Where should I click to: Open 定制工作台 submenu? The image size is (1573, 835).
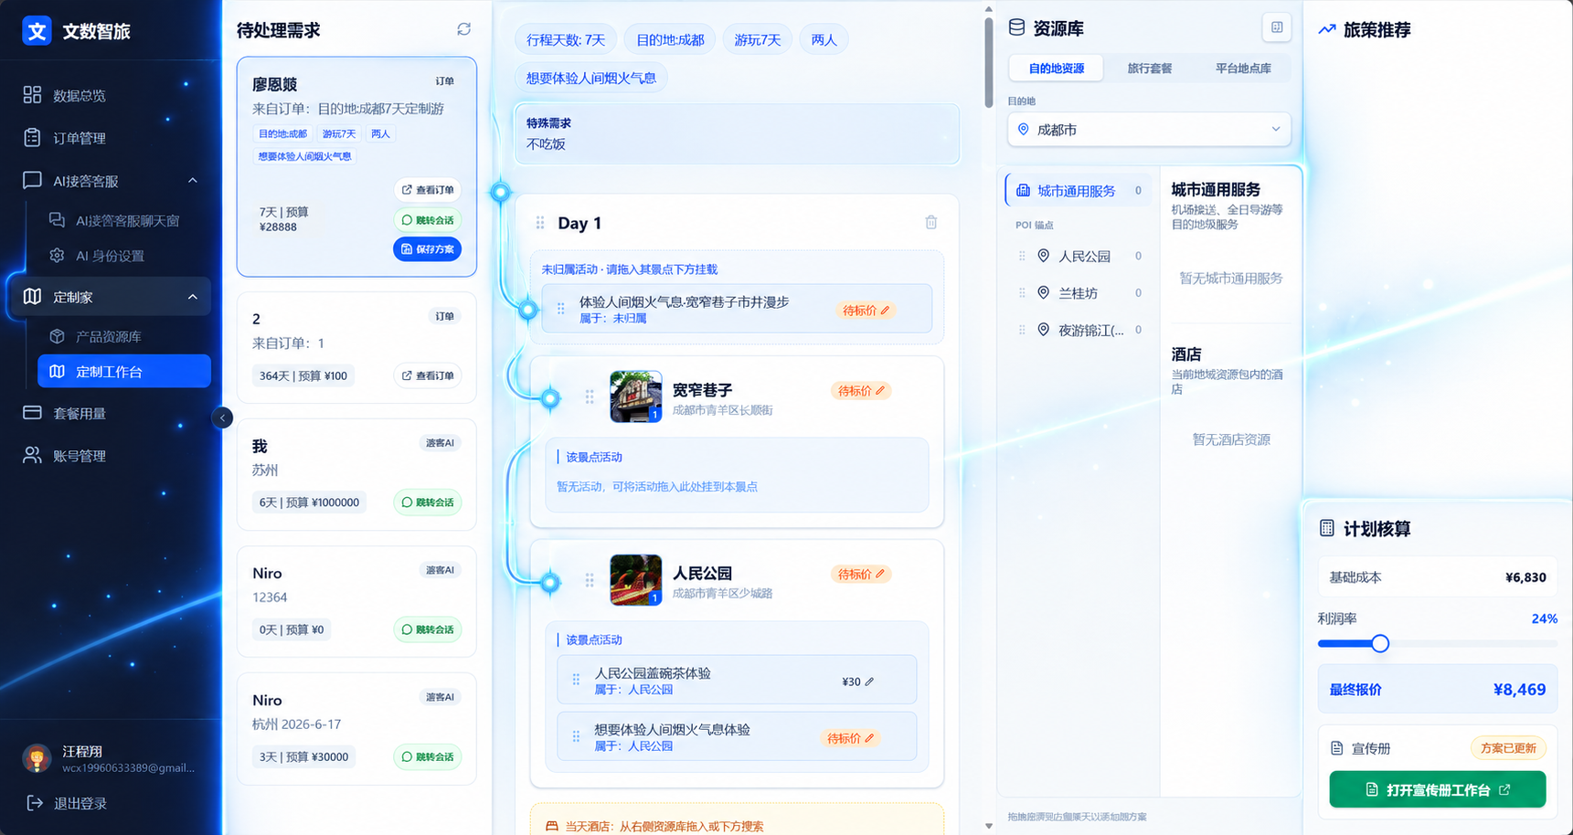[124, 371]
